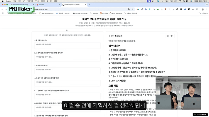Open the 모든 북마크 bookmarks folder
The image size is (209, 117).
coord(203,13)
